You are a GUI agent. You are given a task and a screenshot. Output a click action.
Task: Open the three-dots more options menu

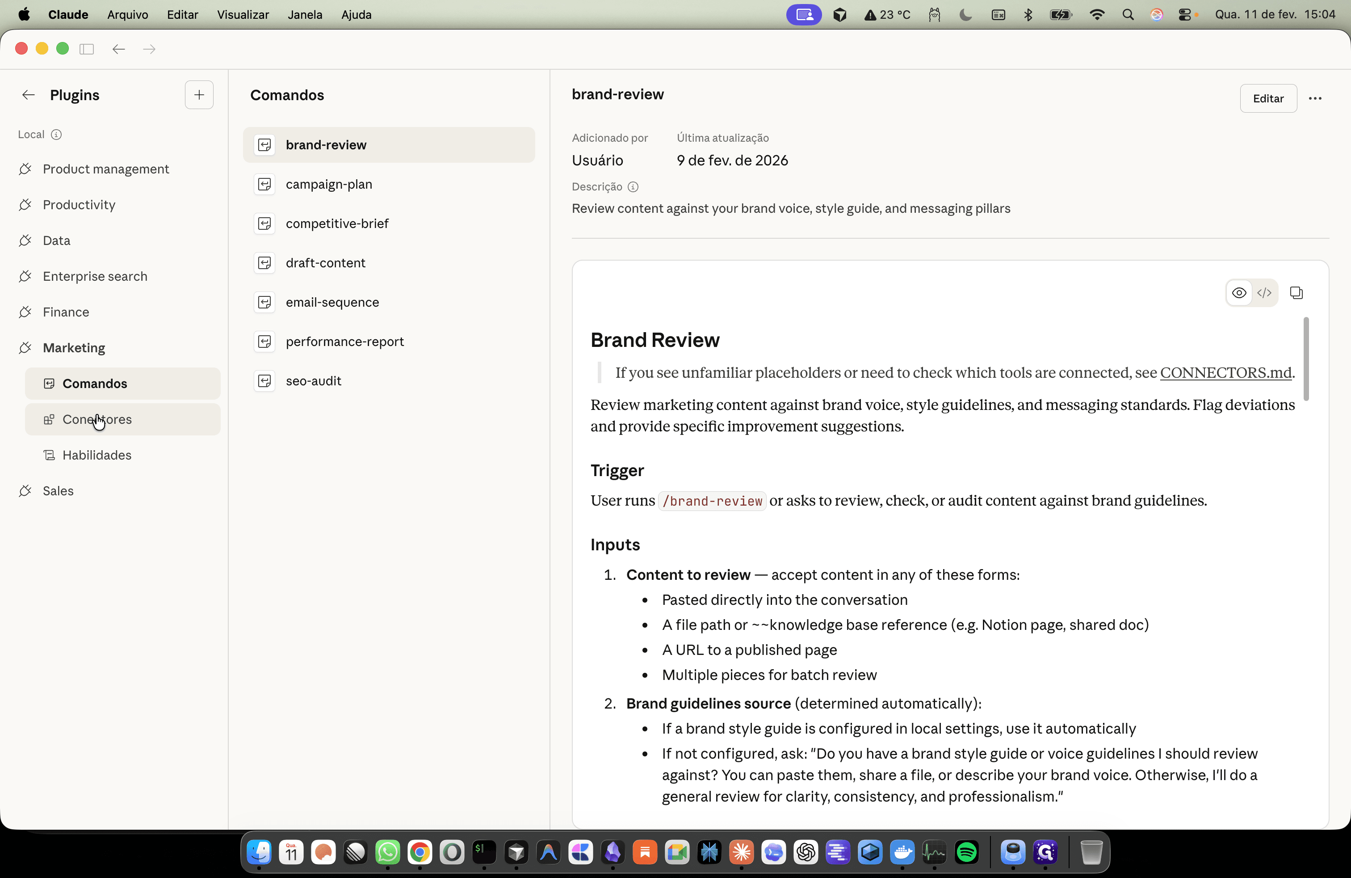coord(1315,98)
